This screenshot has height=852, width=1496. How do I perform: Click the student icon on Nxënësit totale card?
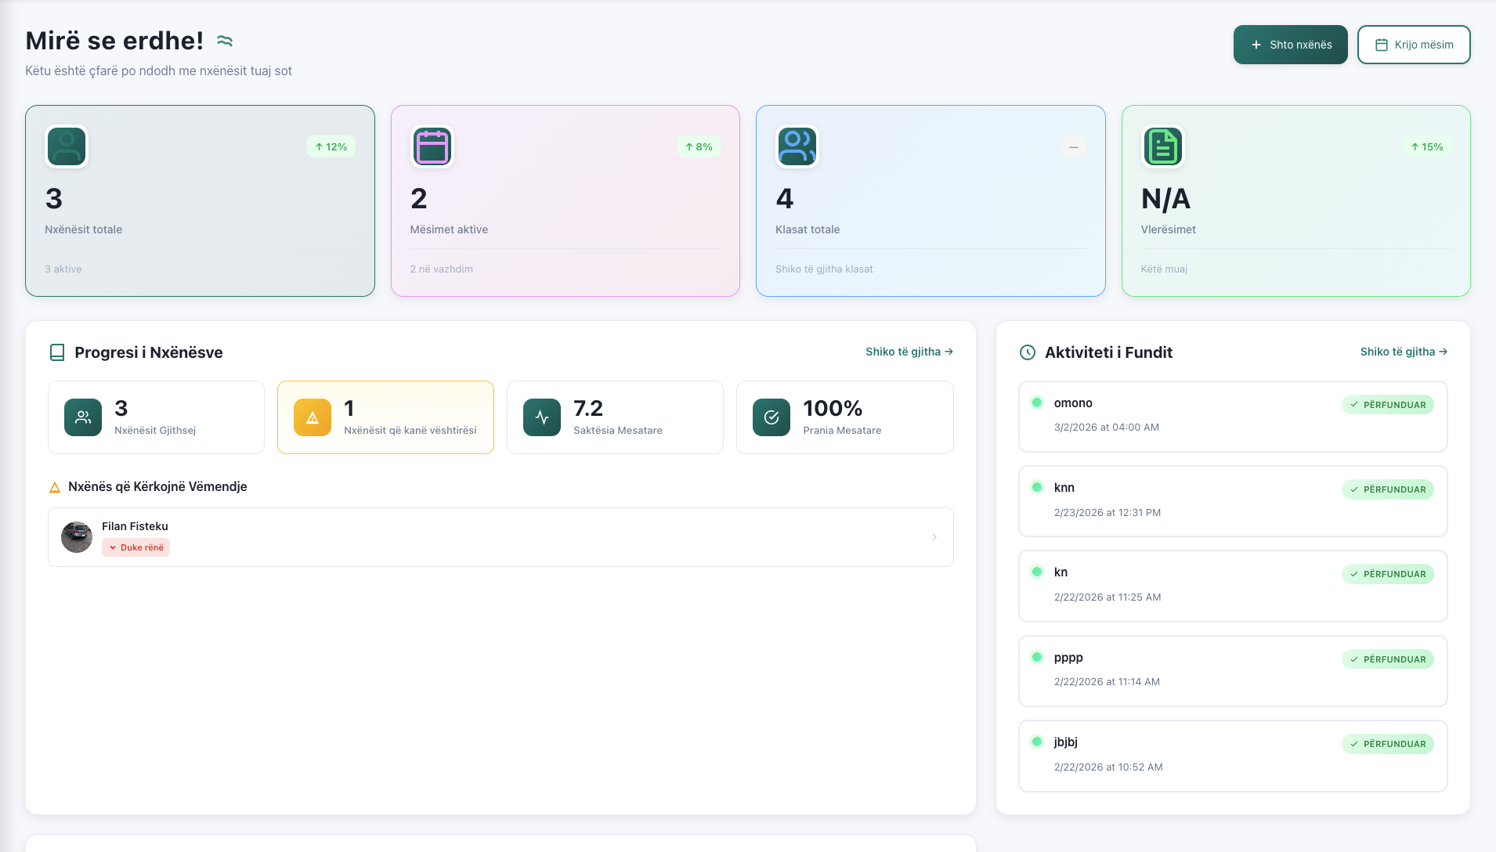(67, 147)
